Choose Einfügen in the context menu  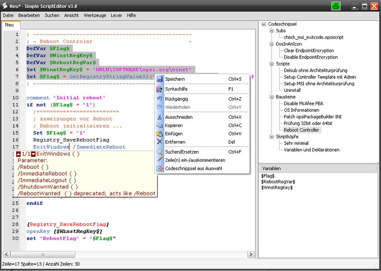coord(202,134)
